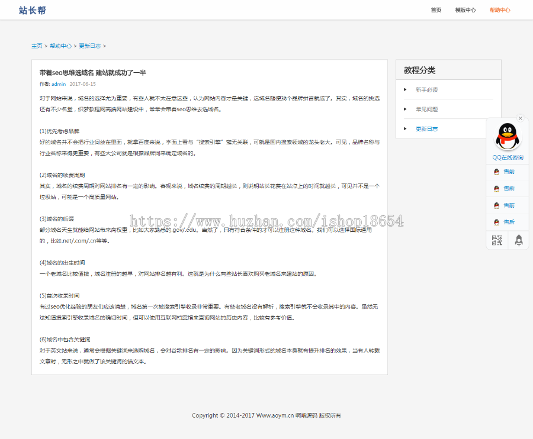533x439 pixels.
Task: Click the large QQ penguin avatar
Action: pyautogui.click(x=507, y=137)
